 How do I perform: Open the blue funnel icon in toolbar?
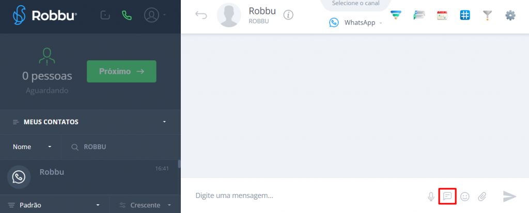(x=396, y=15)
